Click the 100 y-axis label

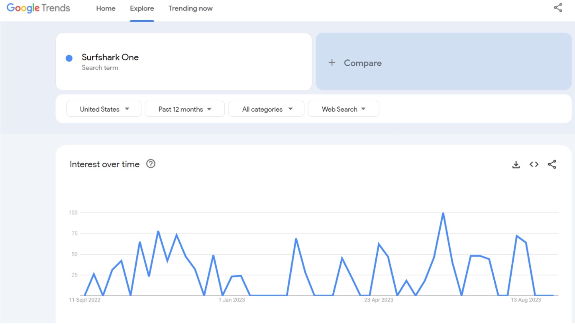point(73,213)
